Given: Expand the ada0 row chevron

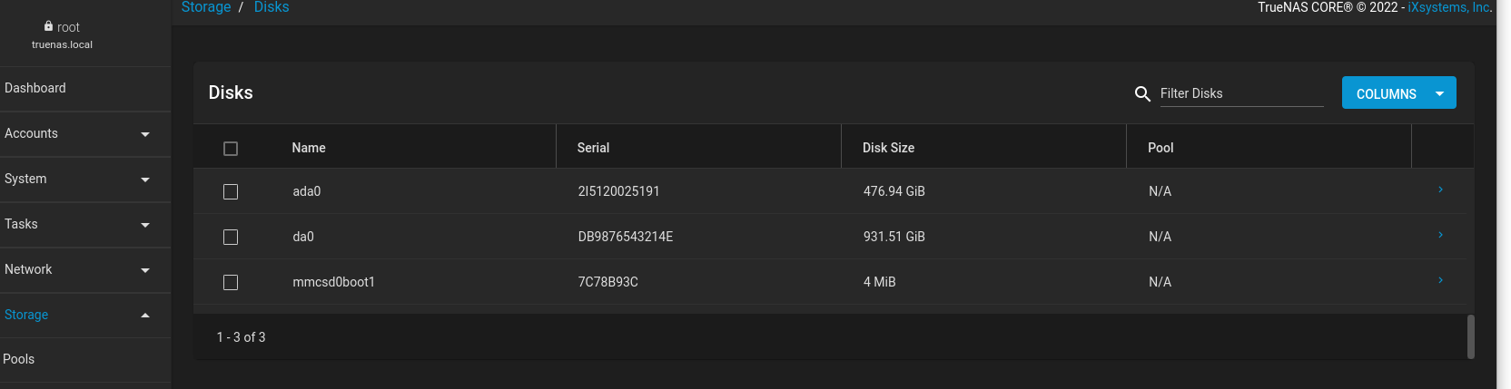Looking at the screenshot, I should (x=1440, y=190).
